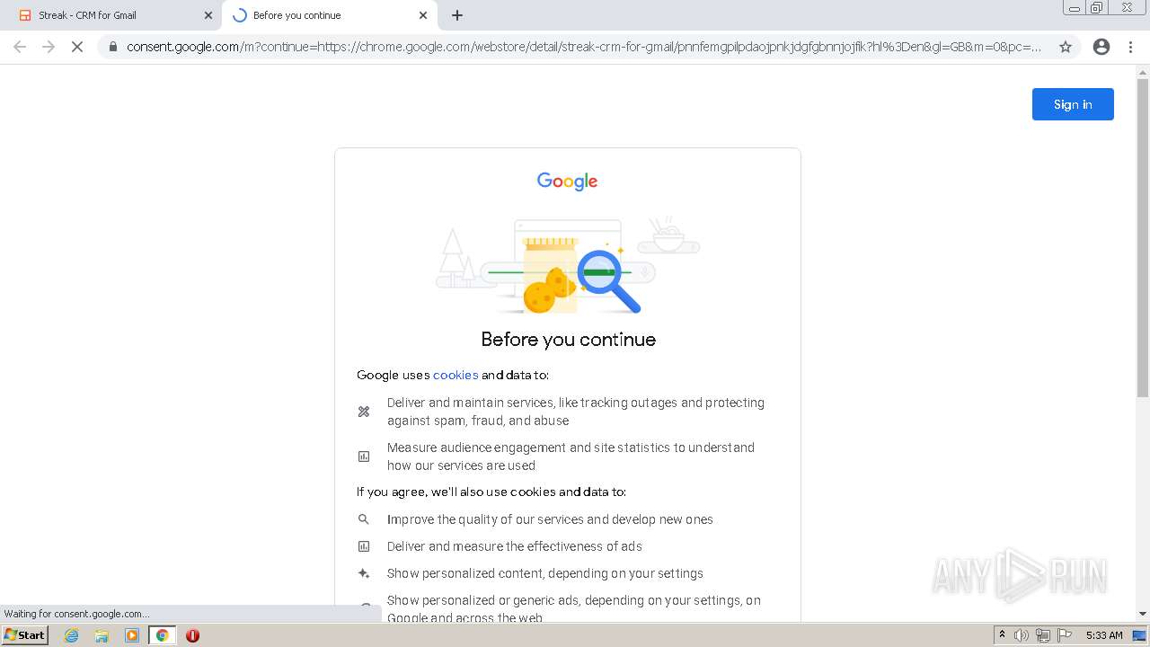This screenshot has height=647, width=1150.
Task: Go forward in browser history
Action: coord(49,47)
